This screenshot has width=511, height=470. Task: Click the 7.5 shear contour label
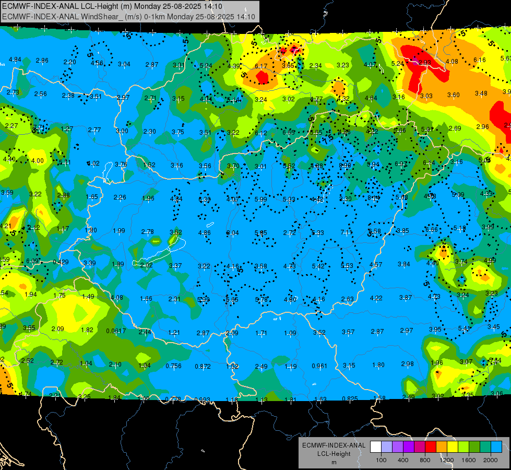point(328,139)
